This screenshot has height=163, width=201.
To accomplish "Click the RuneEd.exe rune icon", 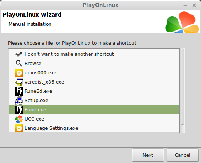I will 19,91.
